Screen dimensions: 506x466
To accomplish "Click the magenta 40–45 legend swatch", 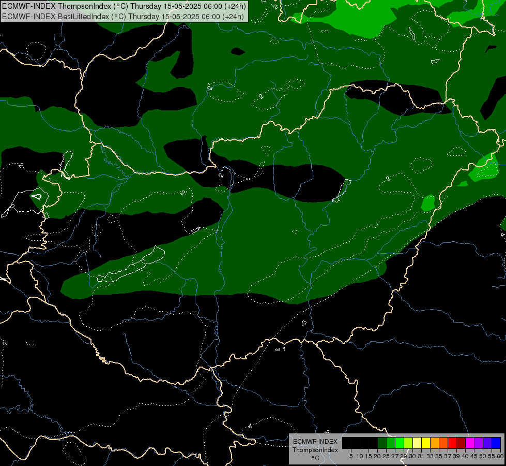I will [x=470, y=443].
